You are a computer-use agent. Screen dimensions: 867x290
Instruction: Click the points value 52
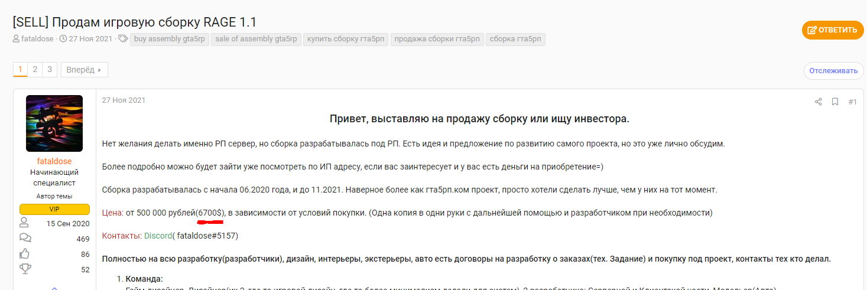pyautogui.click(x=85, y=269)
